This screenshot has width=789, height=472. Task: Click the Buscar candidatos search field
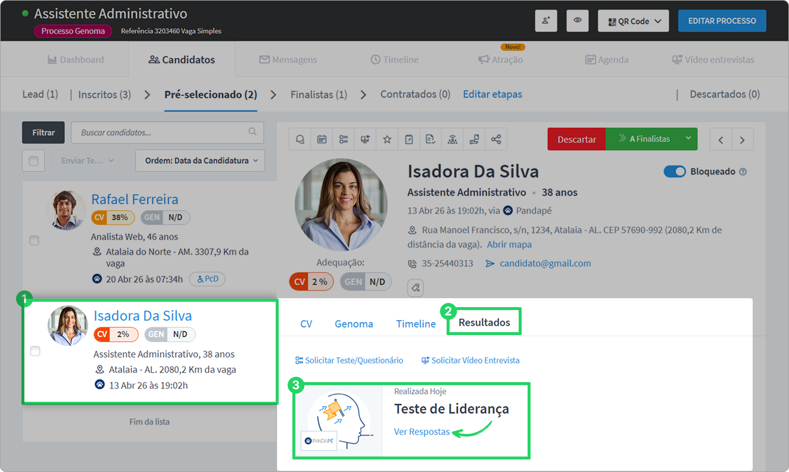click(167, 132)
